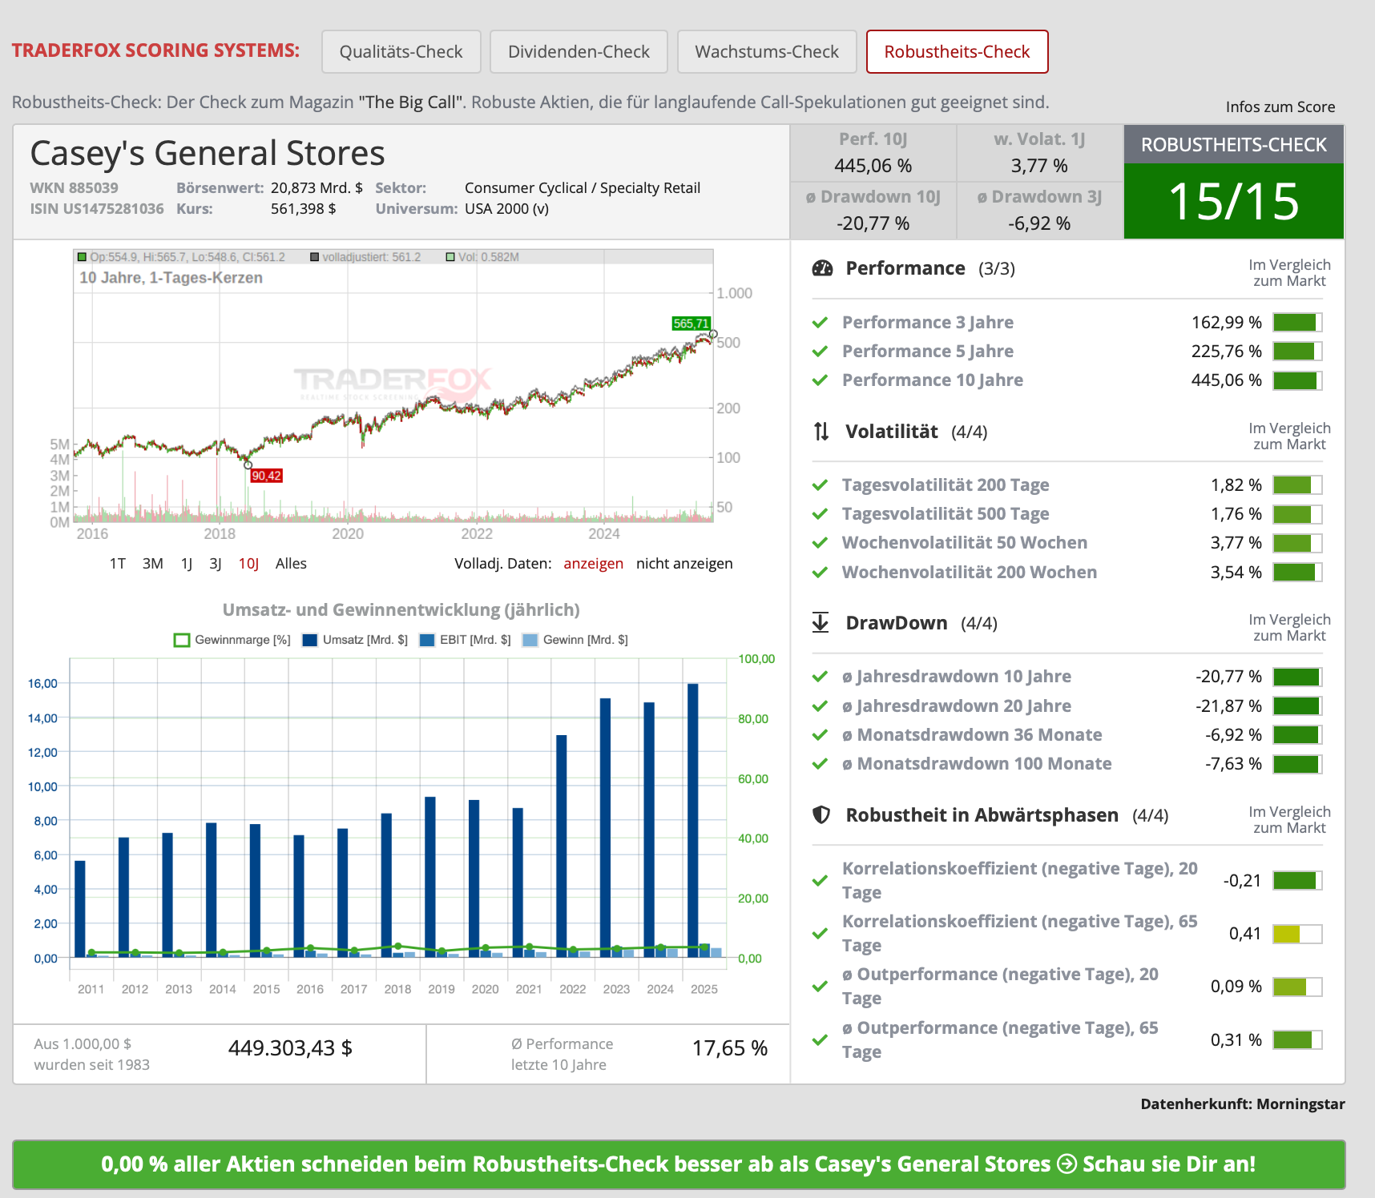Click checkmark next to Tagesvolatilität 500 Tage
The height and width of the screenshot is (1198, 1375).
point(820,514)
